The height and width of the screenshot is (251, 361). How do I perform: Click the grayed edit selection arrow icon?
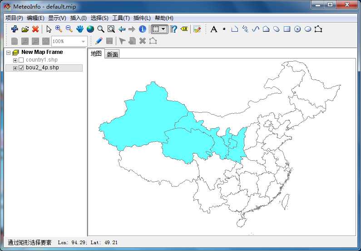coord(122,41)
